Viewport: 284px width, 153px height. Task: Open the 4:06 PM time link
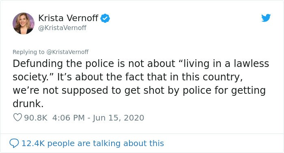click(69, 118)
